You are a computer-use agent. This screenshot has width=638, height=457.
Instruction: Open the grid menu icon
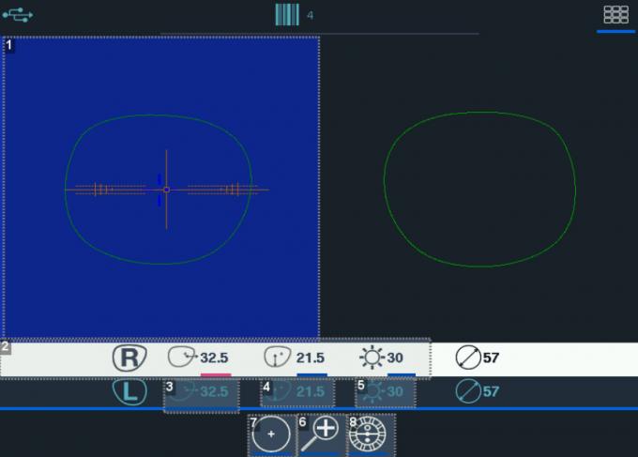(x=615, y=15)
